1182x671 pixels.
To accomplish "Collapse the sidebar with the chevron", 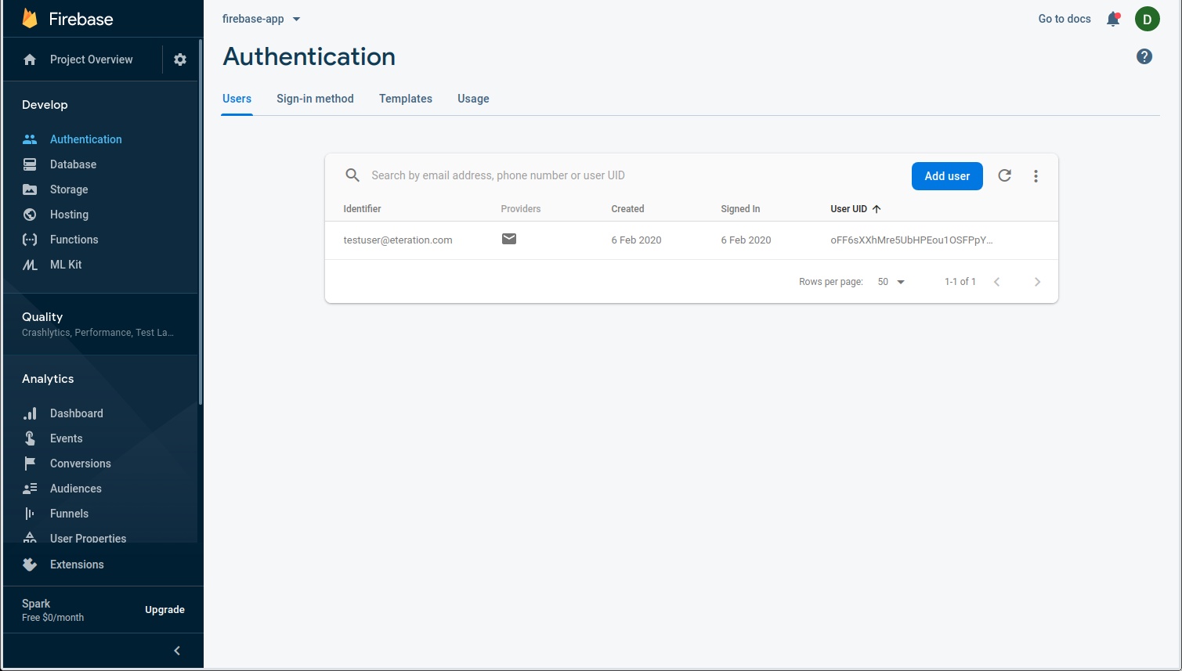I will (177, 651).
